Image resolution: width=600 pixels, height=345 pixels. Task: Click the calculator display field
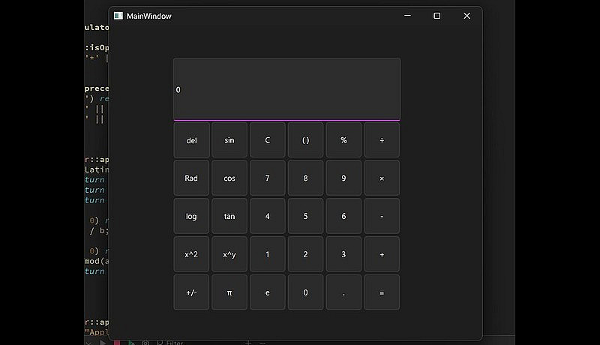click(286, 89)
